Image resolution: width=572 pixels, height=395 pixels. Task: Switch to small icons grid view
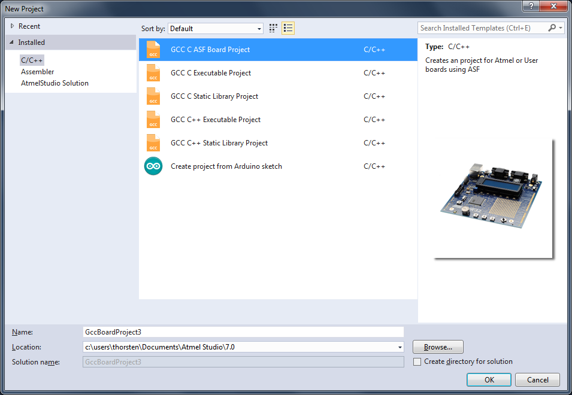coord(273,28)
